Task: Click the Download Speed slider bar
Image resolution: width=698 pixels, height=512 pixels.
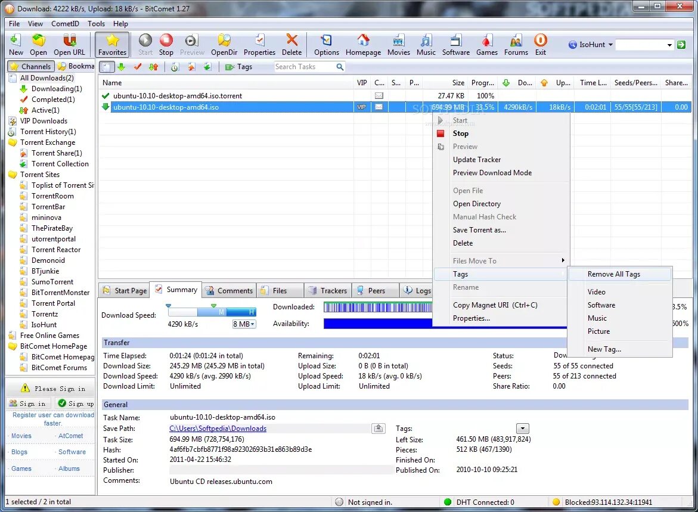Action: click(x=212, y=312)
